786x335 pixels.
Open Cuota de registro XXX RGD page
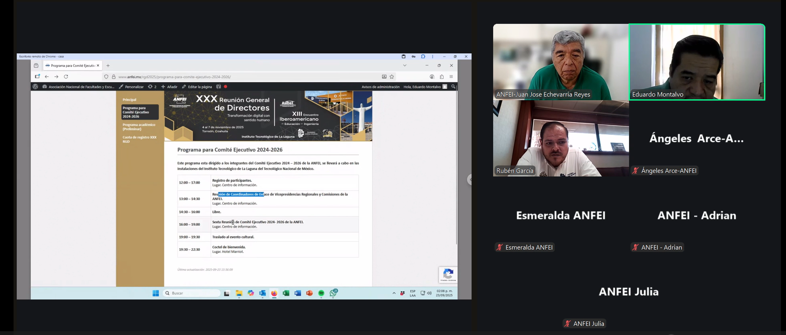tap(139, 139)
